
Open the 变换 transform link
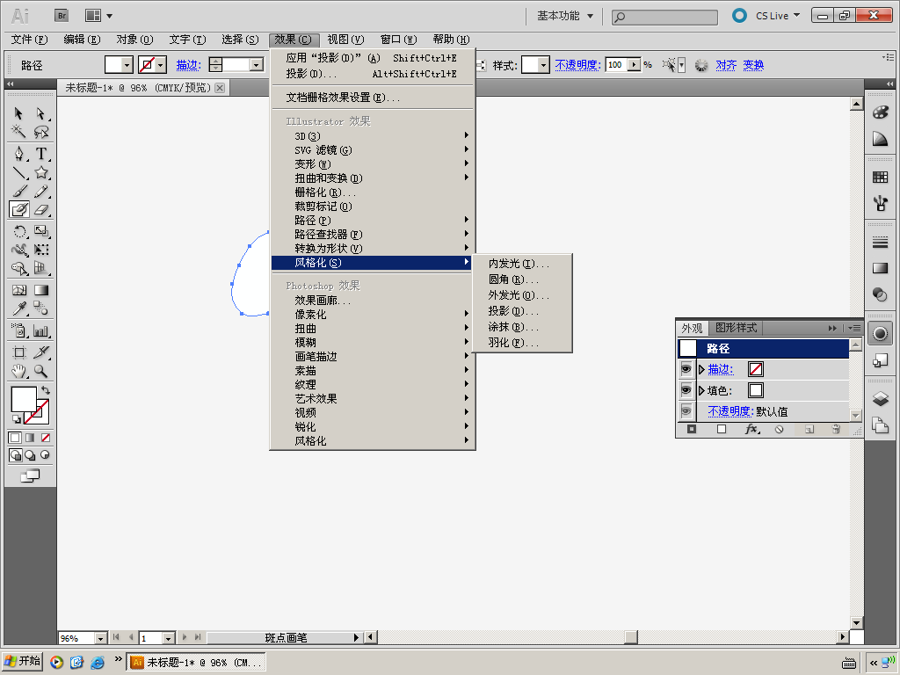point(753,65)
